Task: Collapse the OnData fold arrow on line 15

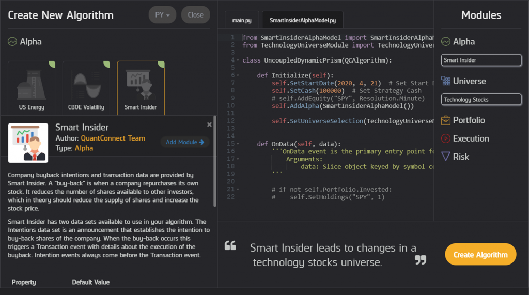Action: tap(238, 144)
